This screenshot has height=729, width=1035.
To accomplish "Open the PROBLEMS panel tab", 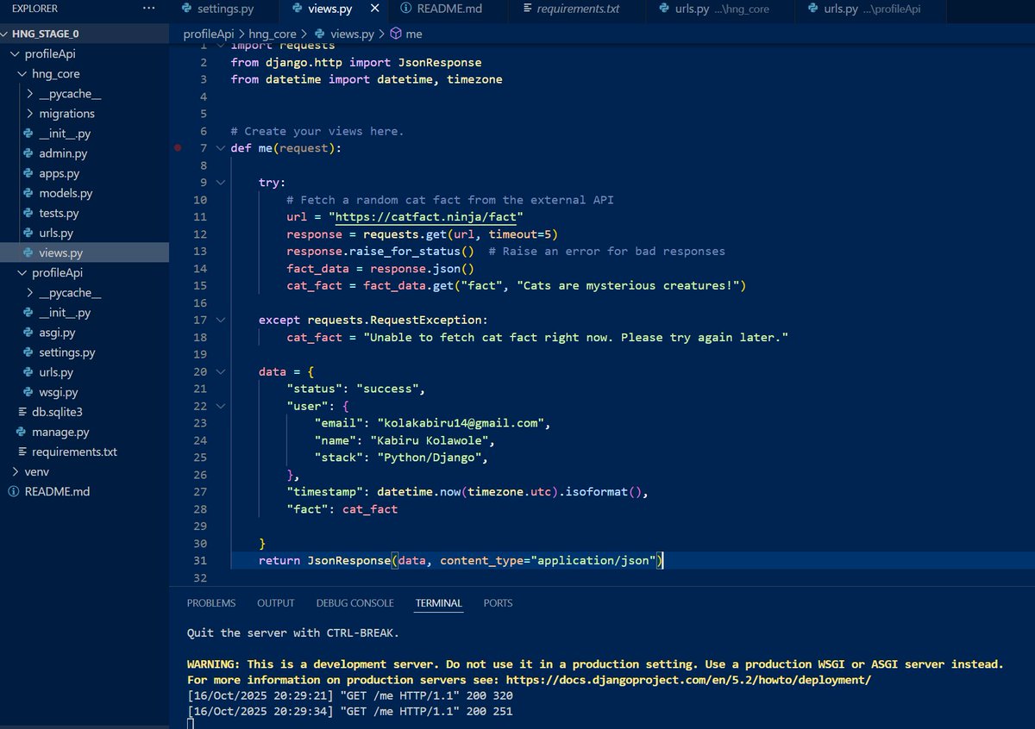I will (x=211, y=603).
